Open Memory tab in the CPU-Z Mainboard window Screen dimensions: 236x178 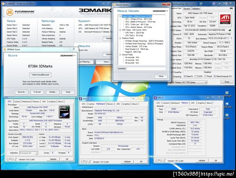point(110,104)
